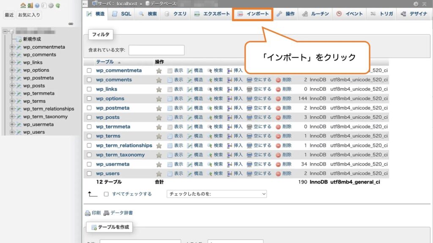Click the wp_options table icon in tree
433x243 pixels.
[19, 70]
